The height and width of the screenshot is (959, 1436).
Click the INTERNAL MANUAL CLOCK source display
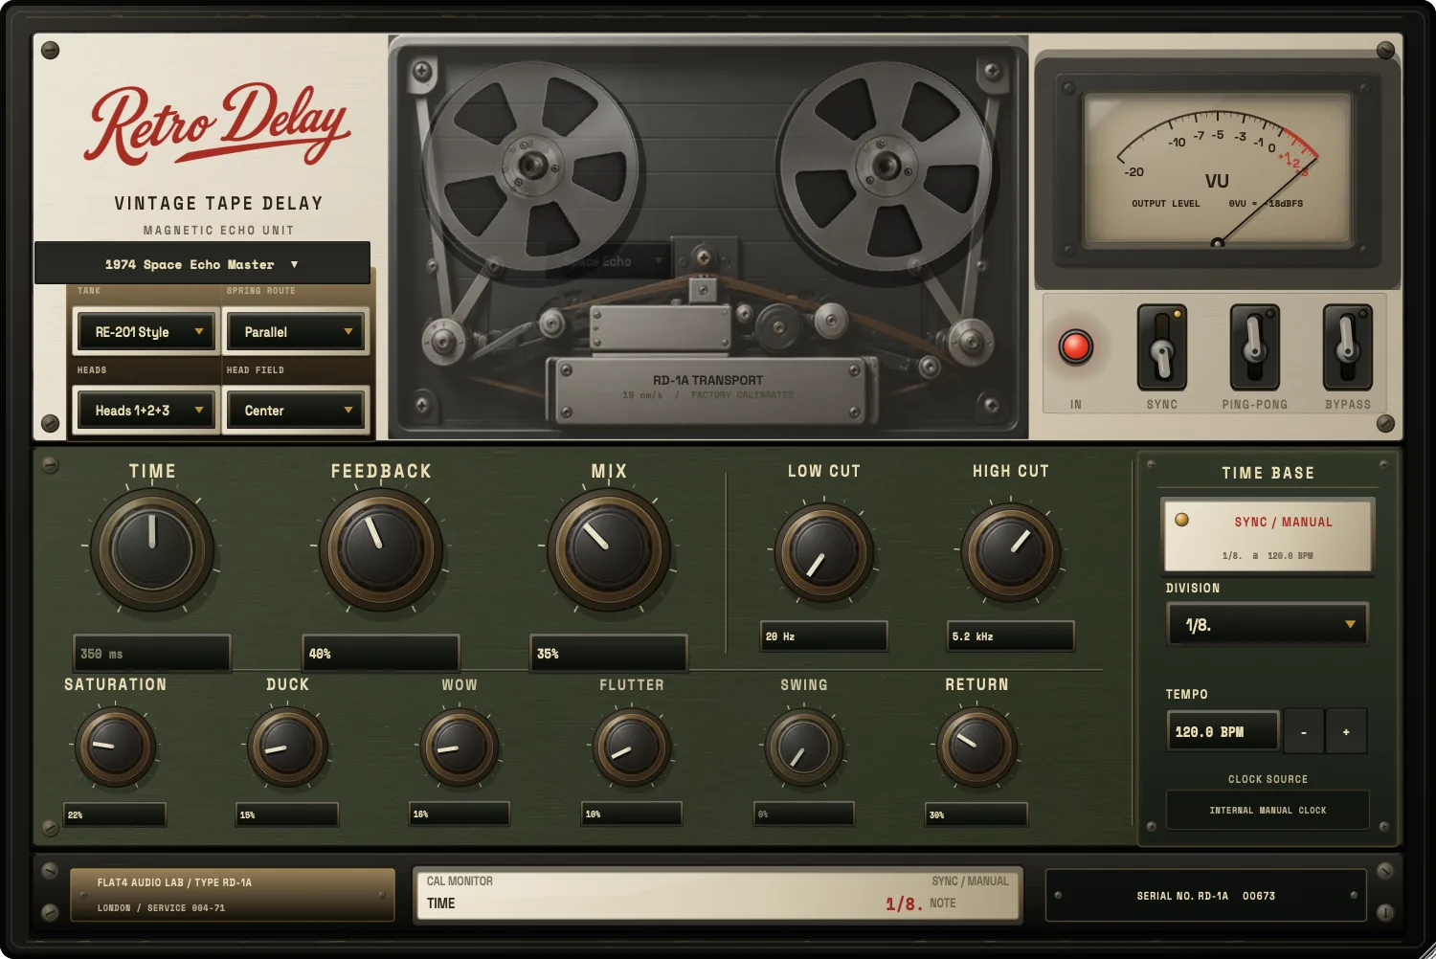1268,810
